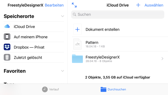Collapse the Speicherorte section chevron

pos(62,16)
